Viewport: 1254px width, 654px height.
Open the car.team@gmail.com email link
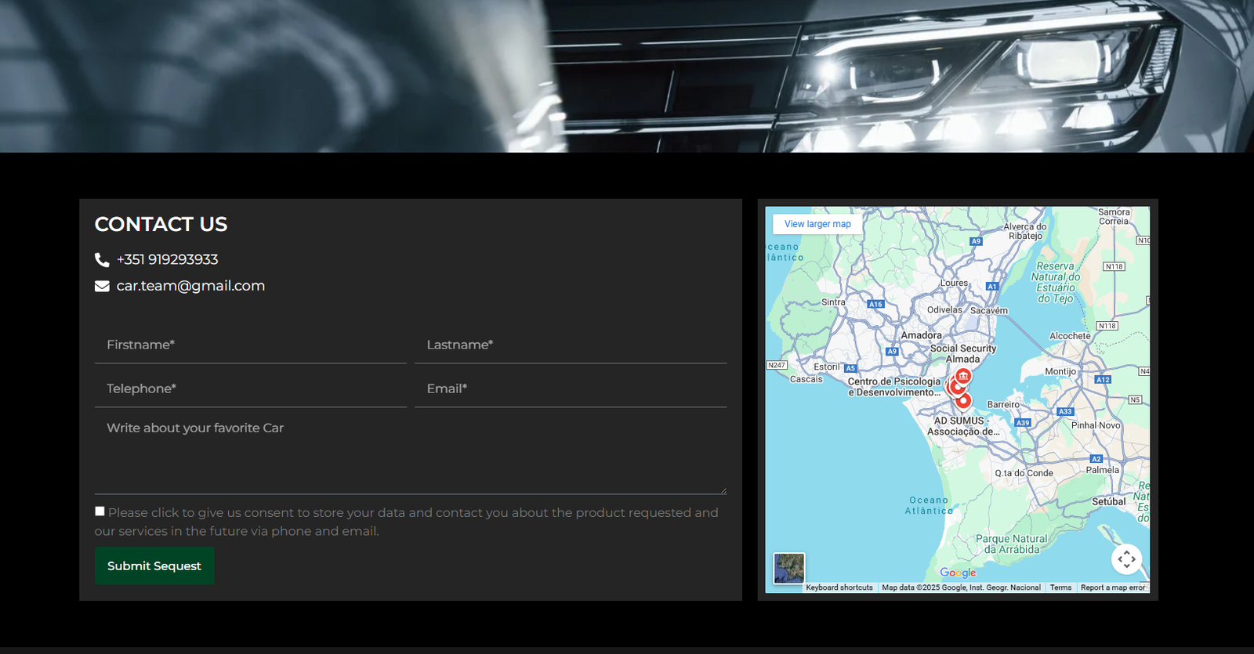click(190, 287)
